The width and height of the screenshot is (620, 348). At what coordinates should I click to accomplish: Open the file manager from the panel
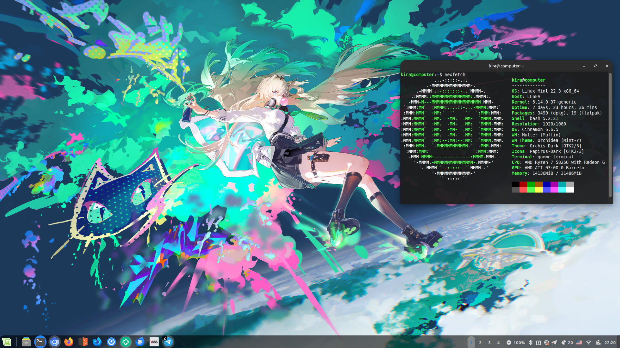pos(26,342)
